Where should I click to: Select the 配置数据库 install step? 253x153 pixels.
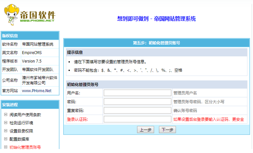(x=19, y=139)
